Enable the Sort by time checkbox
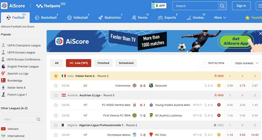The width and height of the screenshot is (262, 140). click(205, 63)
